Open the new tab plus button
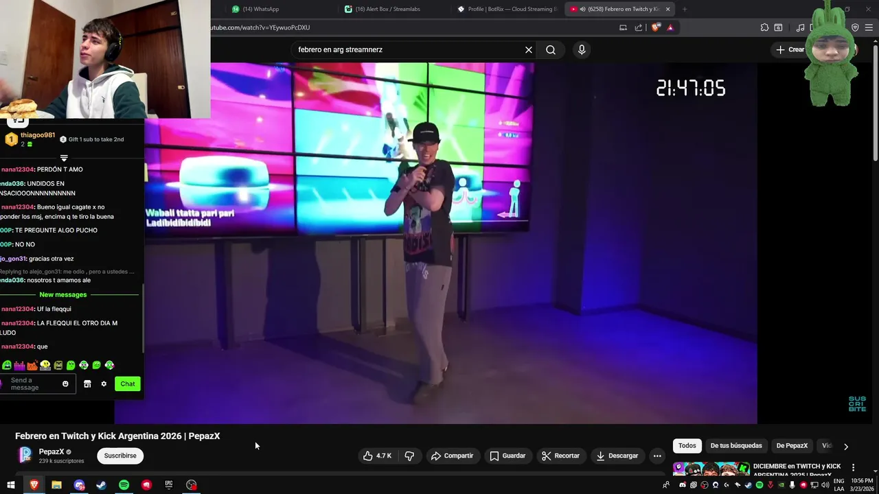The height and width of the screenshot is (494, 879). (x=685, y=9)
